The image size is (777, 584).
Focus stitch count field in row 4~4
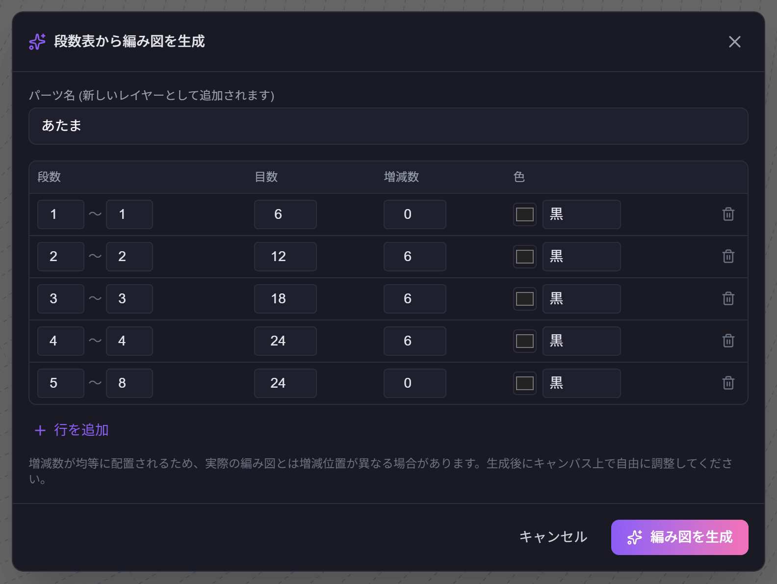click(285, 341)
